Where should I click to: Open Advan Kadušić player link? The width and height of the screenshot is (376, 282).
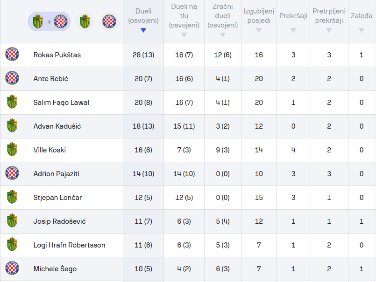(57, 126)
